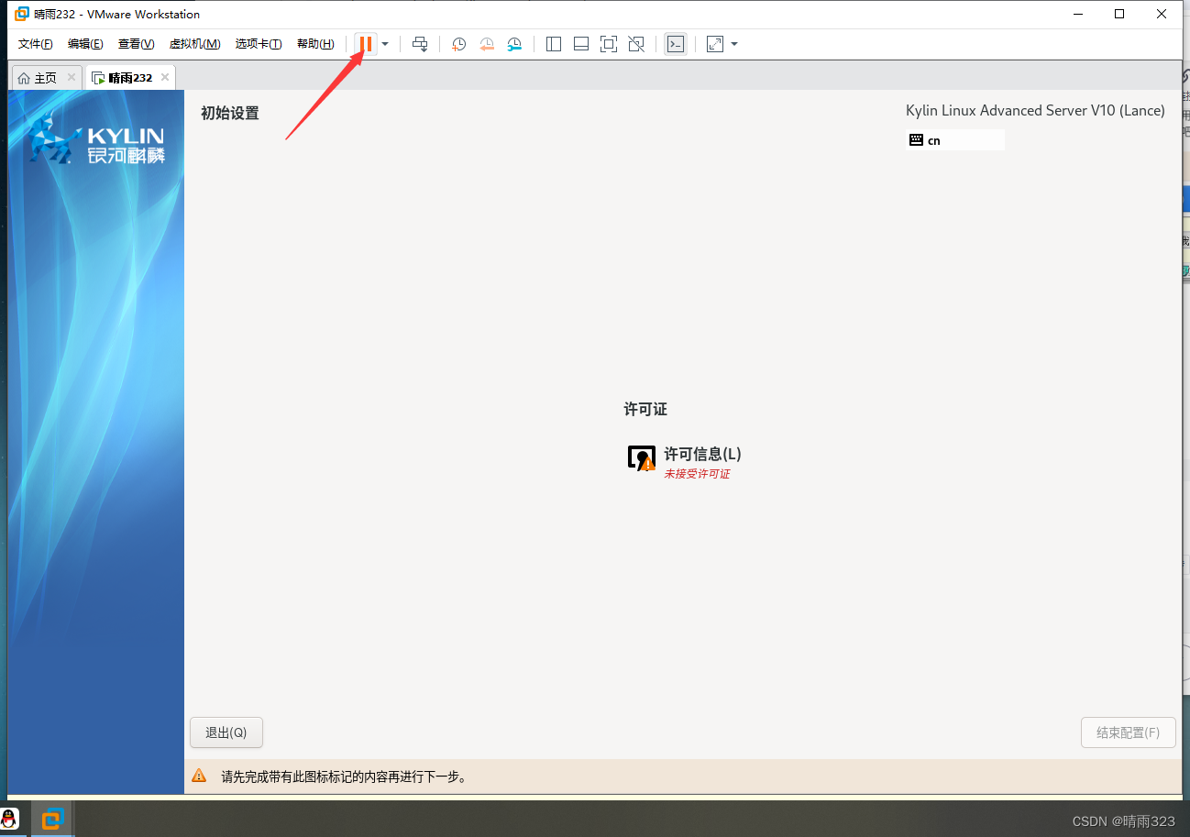Open the 帮助(H) menu
Screen dimensions: 1190x837
(x=315, y=44)
